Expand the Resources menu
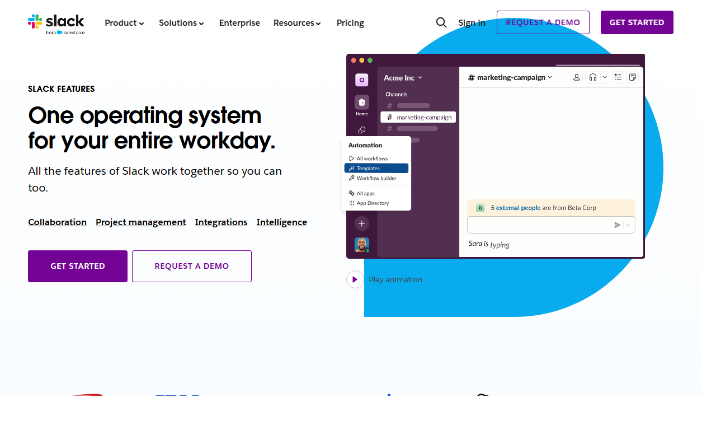 tap(298, 23)
